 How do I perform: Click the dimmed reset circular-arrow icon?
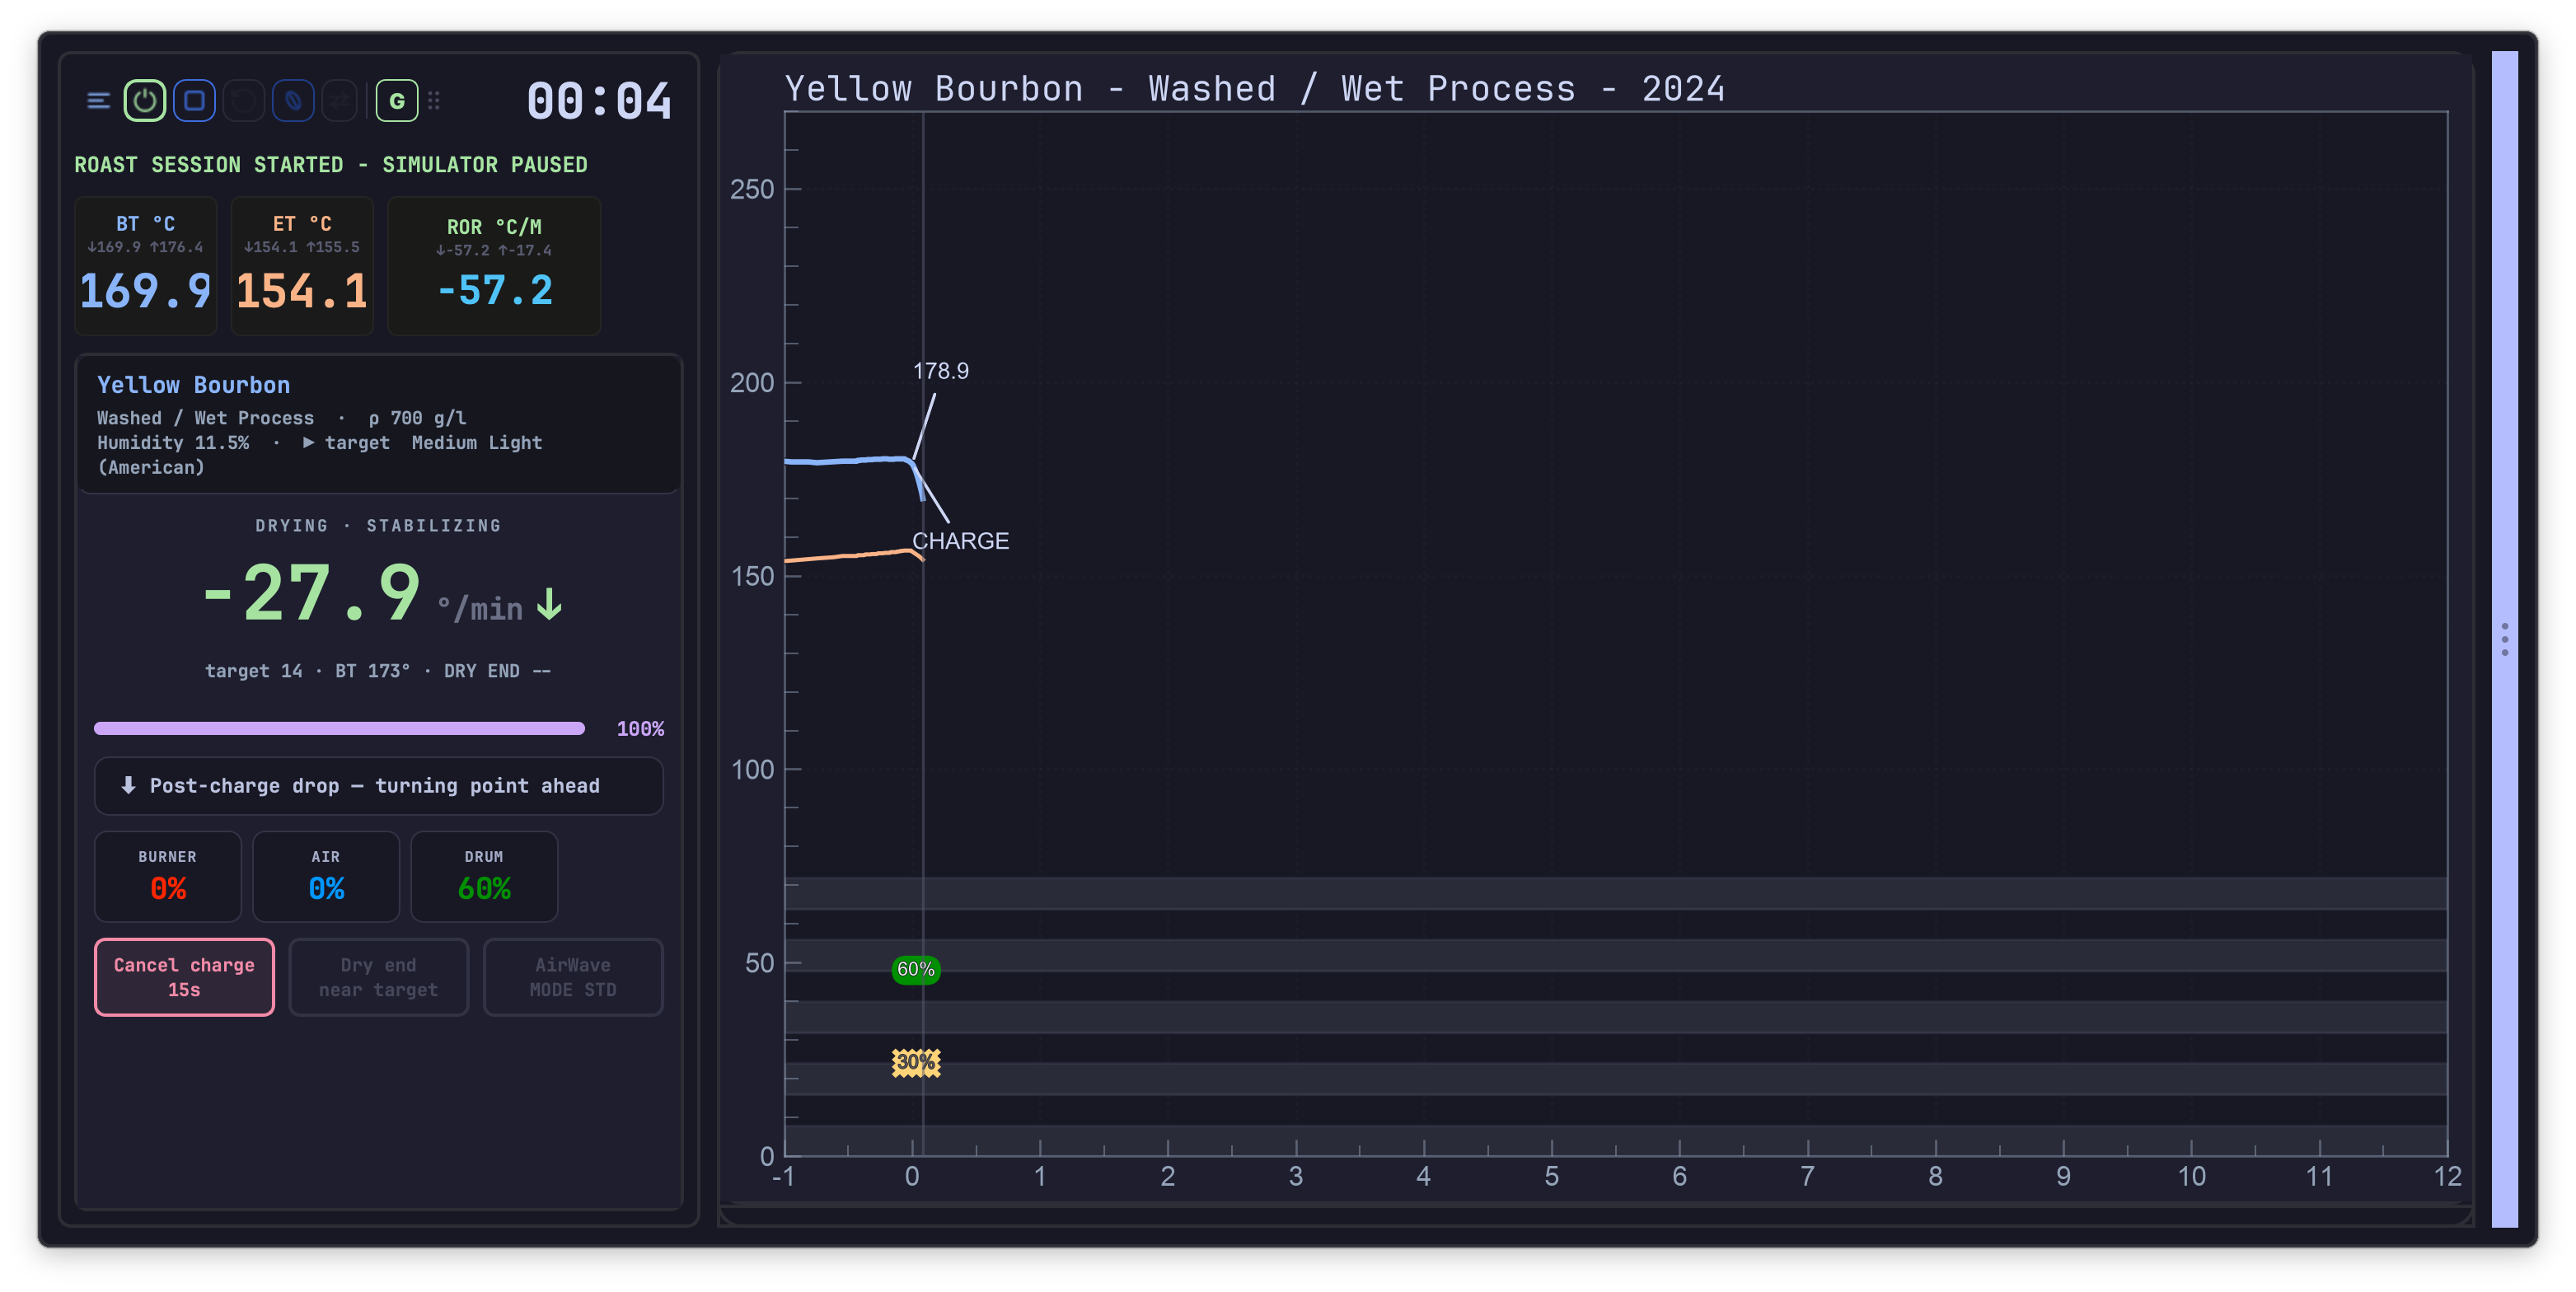click(243, 101)
